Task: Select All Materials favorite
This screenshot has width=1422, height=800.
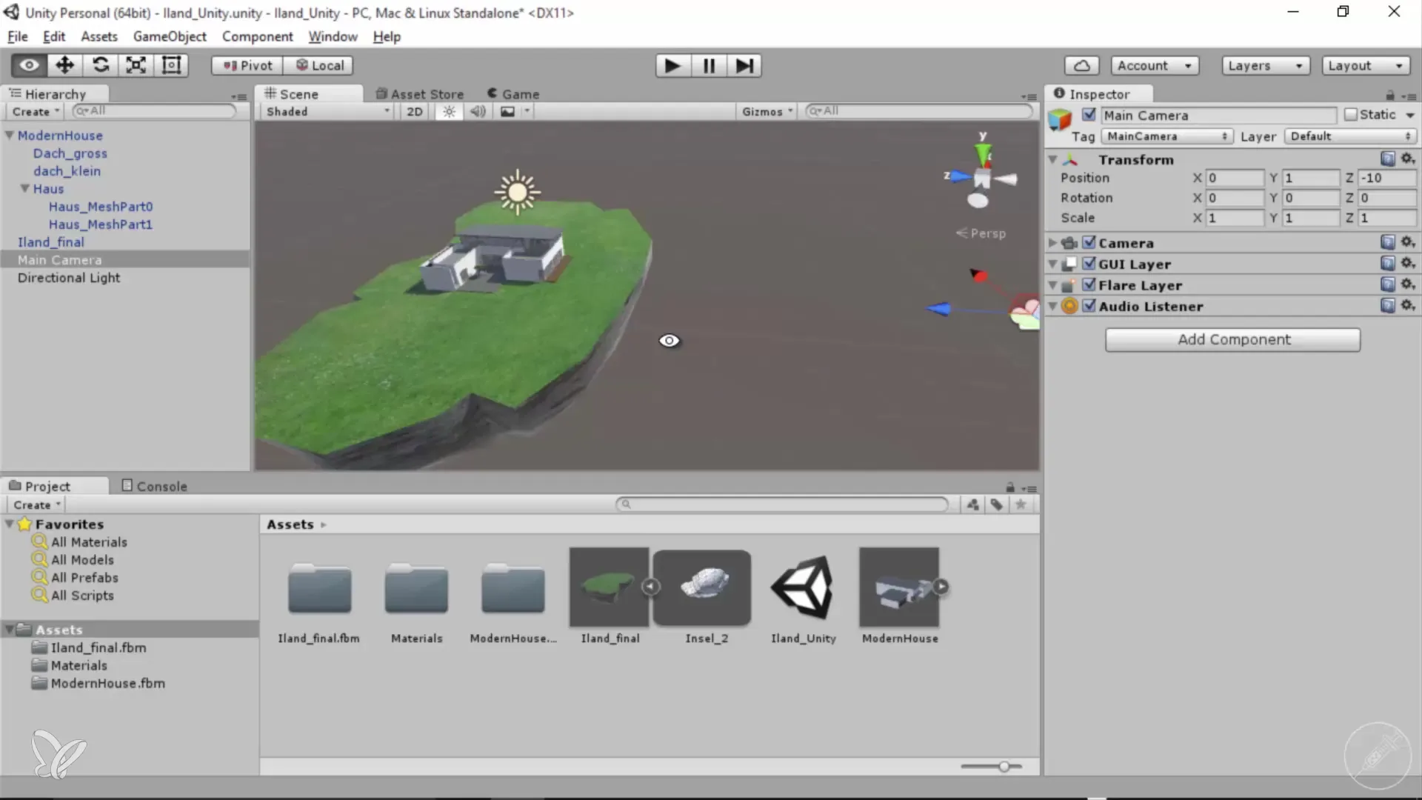Action: 89,542
